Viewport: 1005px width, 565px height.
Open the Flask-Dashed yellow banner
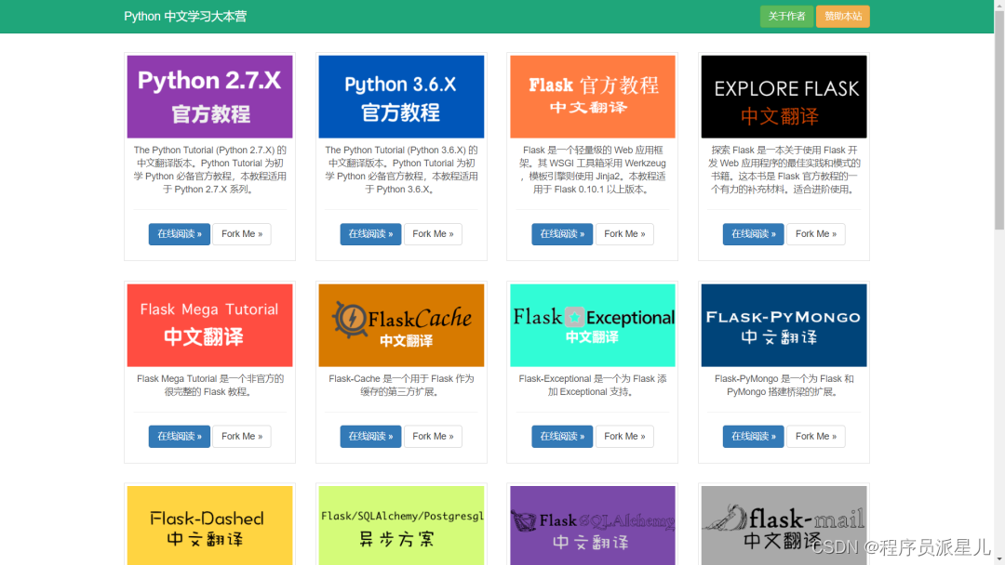point(209,525)
